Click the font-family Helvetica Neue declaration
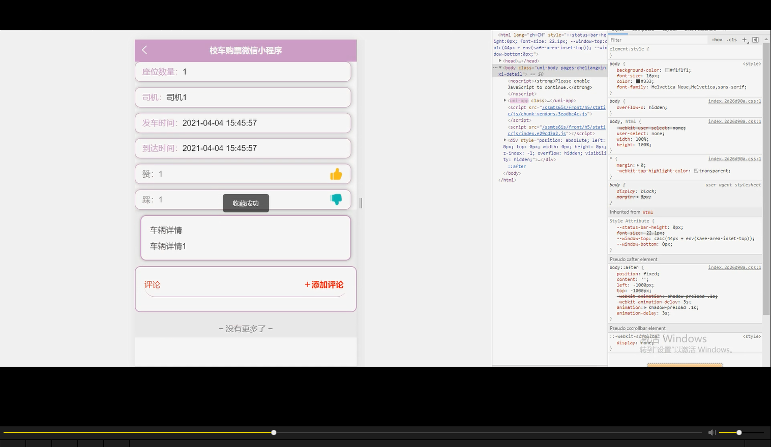 tap(681, 87)
